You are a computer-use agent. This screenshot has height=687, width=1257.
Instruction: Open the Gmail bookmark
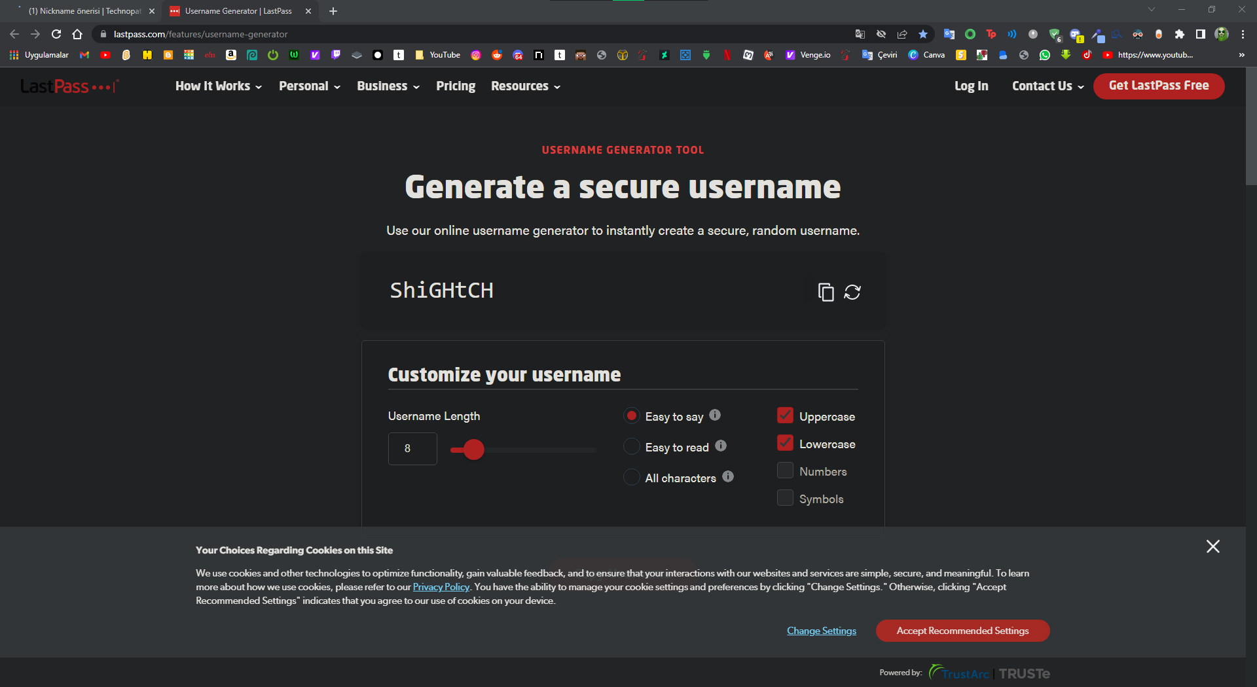84,55
